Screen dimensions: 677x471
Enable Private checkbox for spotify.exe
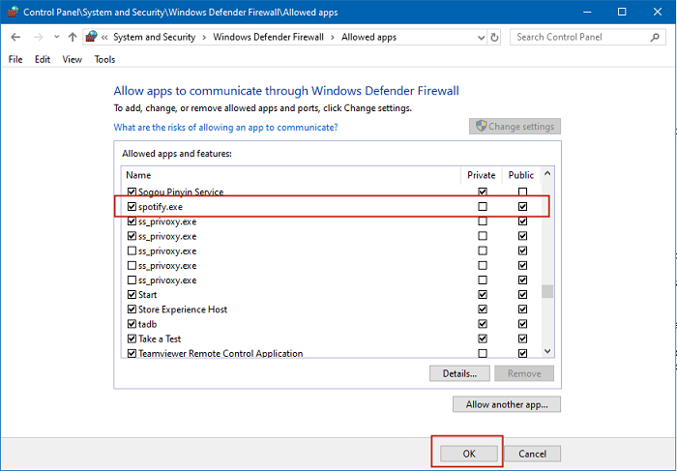click(x=483, y=207)
